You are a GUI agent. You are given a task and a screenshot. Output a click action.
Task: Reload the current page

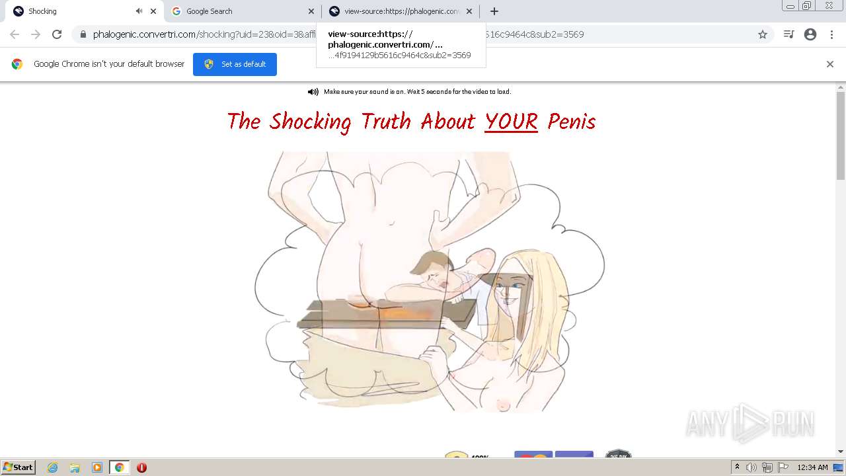click(x=57, y=34)
